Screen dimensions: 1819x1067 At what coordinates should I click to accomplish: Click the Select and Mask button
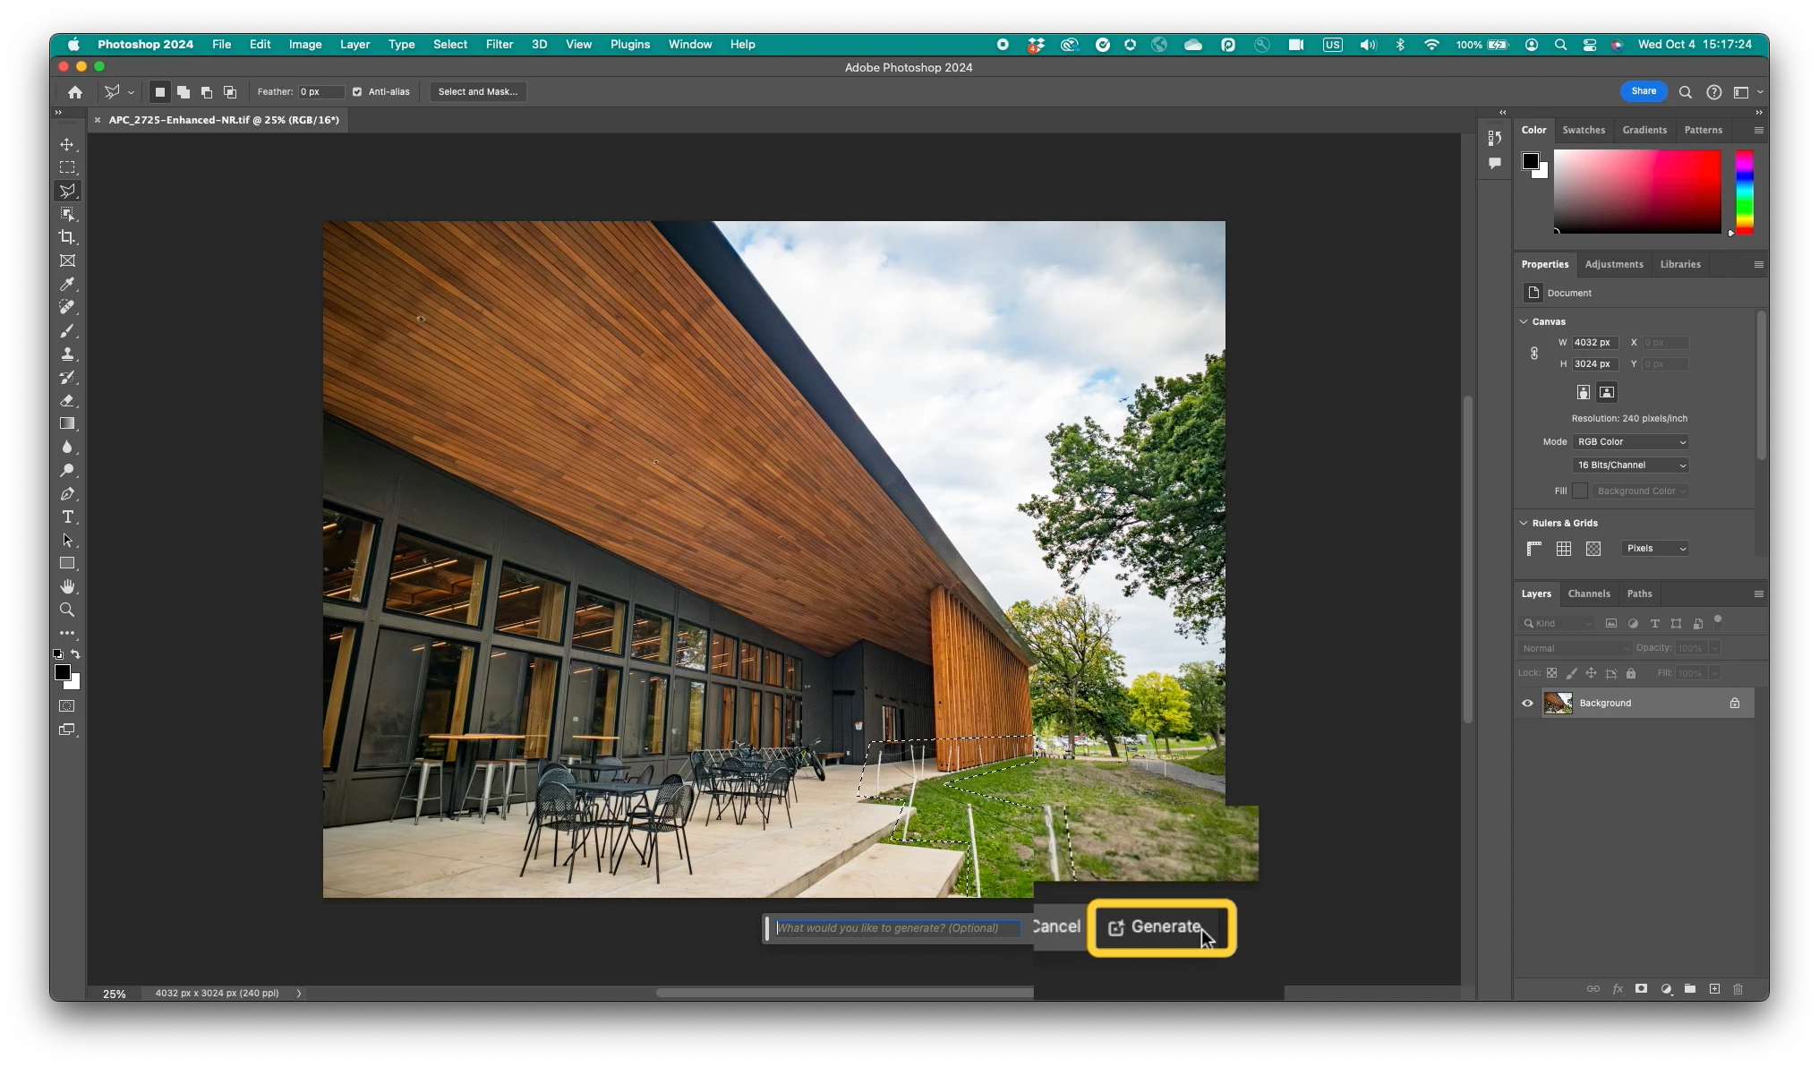[477, 91]
